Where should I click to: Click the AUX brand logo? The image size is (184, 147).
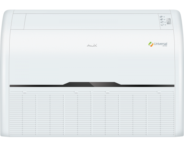[x=92, y=46]
